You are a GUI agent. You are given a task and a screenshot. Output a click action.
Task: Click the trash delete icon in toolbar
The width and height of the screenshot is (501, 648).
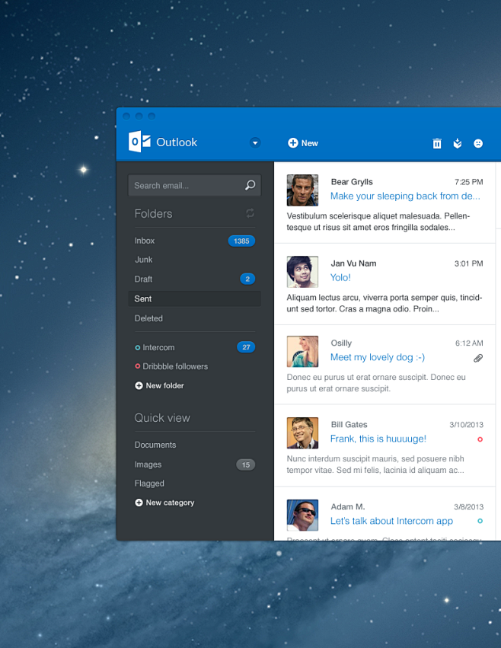pos(437,143)
